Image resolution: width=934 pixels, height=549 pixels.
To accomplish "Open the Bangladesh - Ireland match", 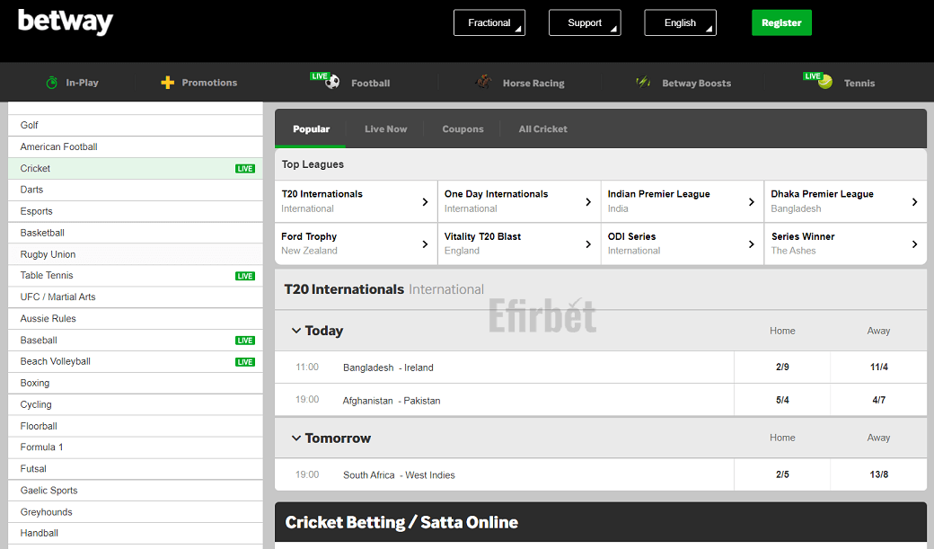I will [388, 367].
